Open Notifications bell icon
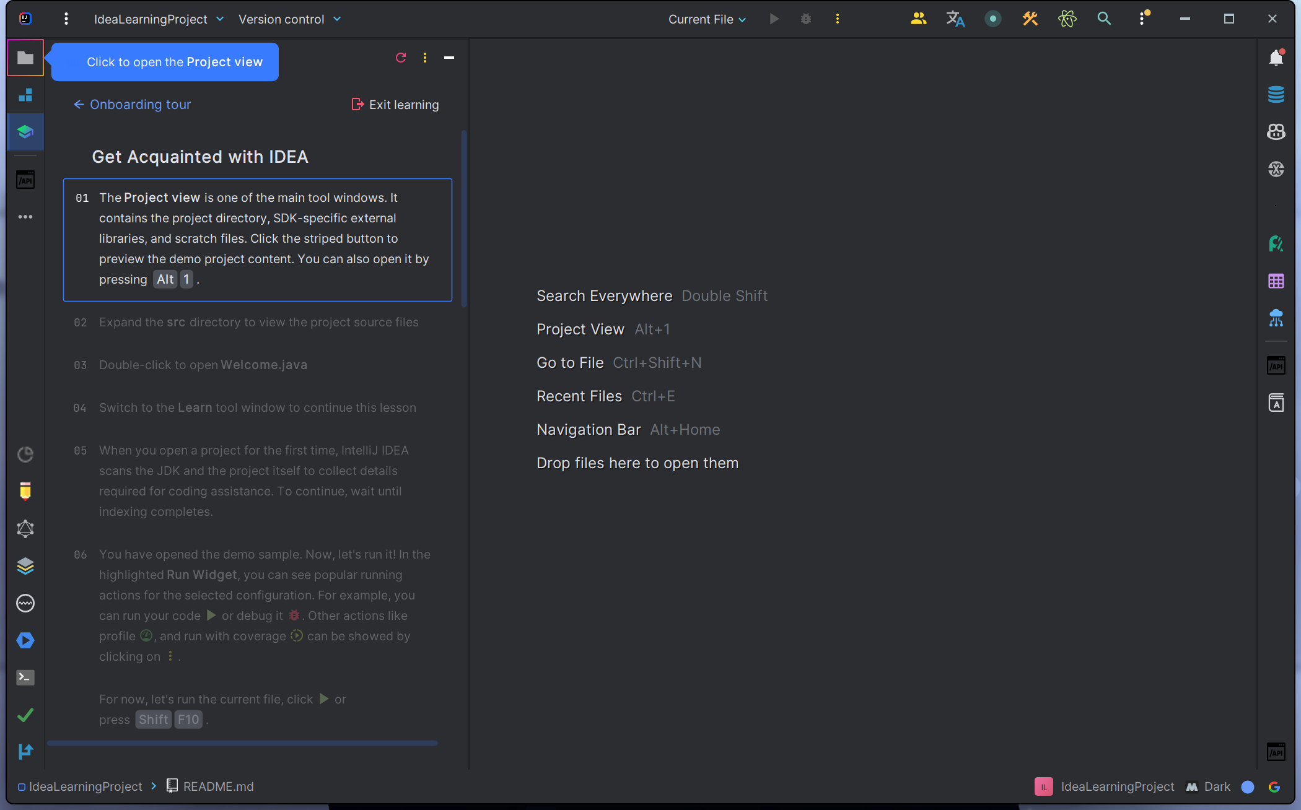 (1276, 58)
